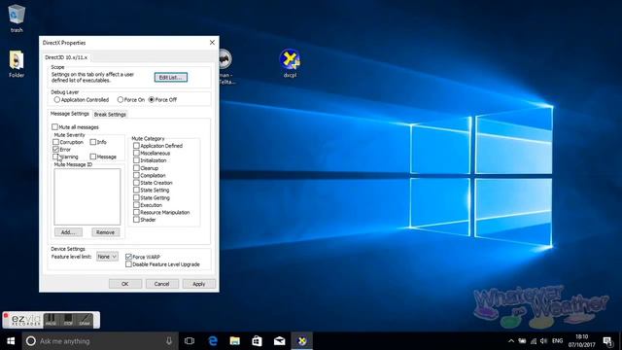Viewport: 622px width, 350px height.
Task: Mute the Resource Manipulation category
Action: (136, 212)
